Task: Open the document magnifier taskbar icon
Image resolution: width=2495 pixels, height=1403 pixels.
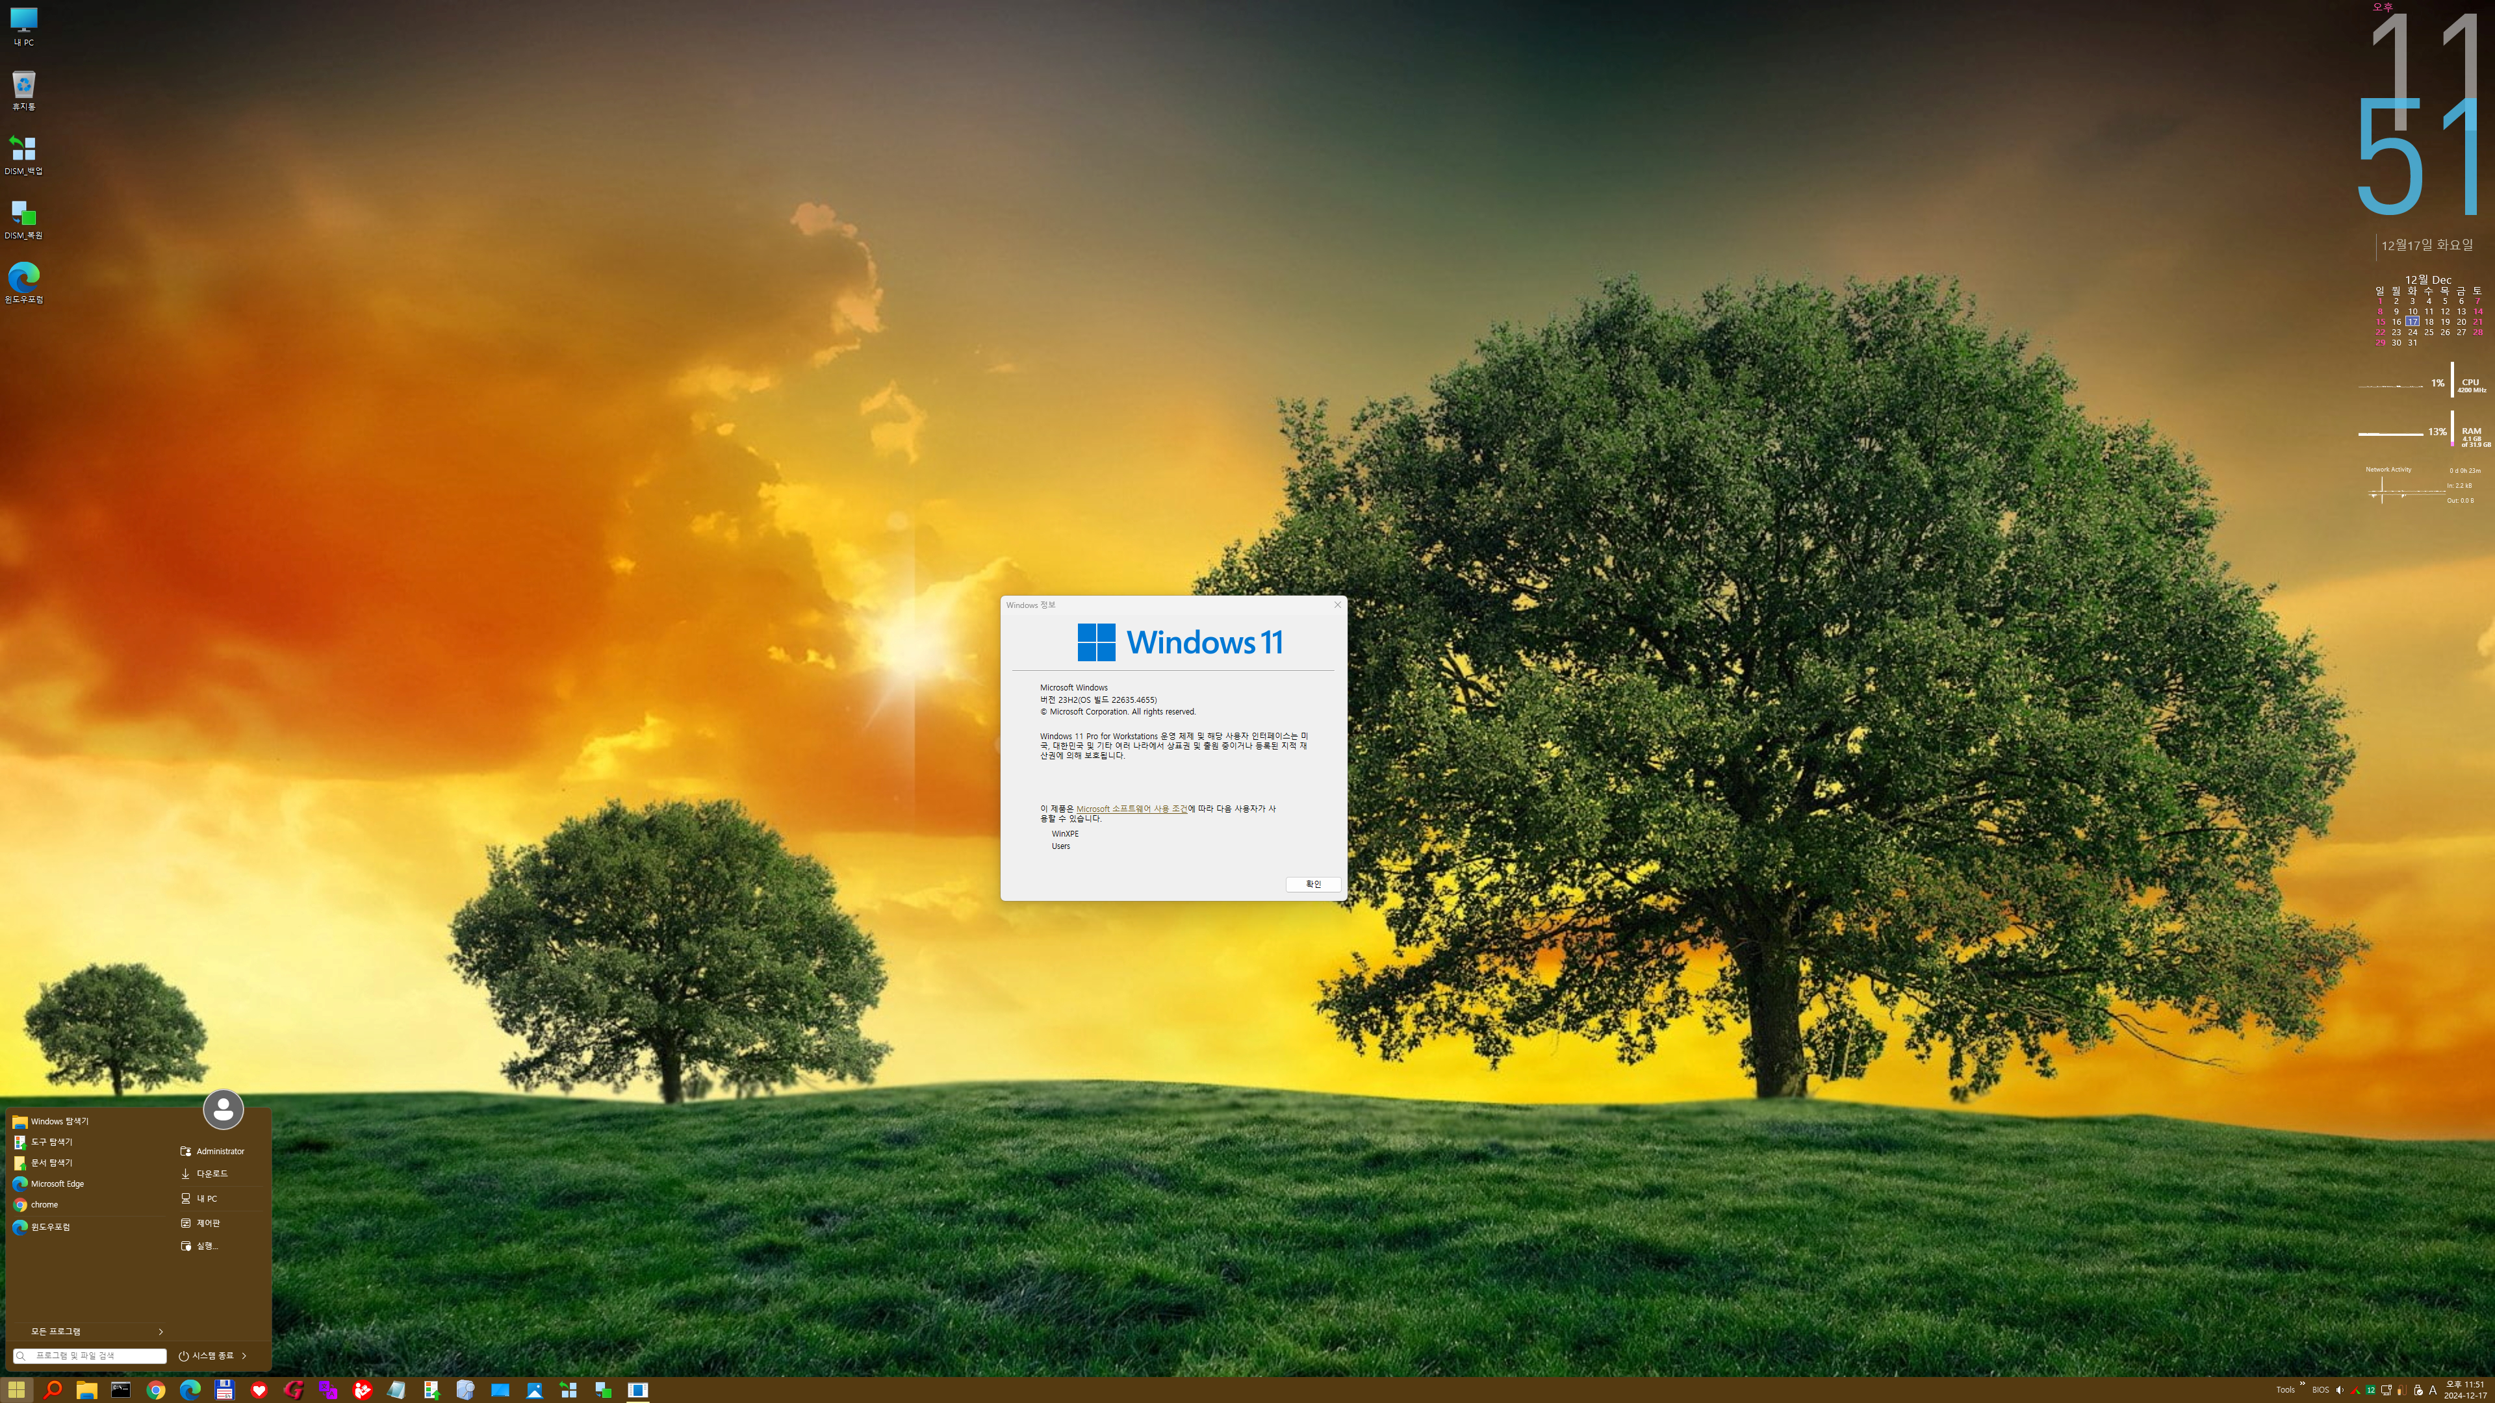Action: click(465, 1389)
